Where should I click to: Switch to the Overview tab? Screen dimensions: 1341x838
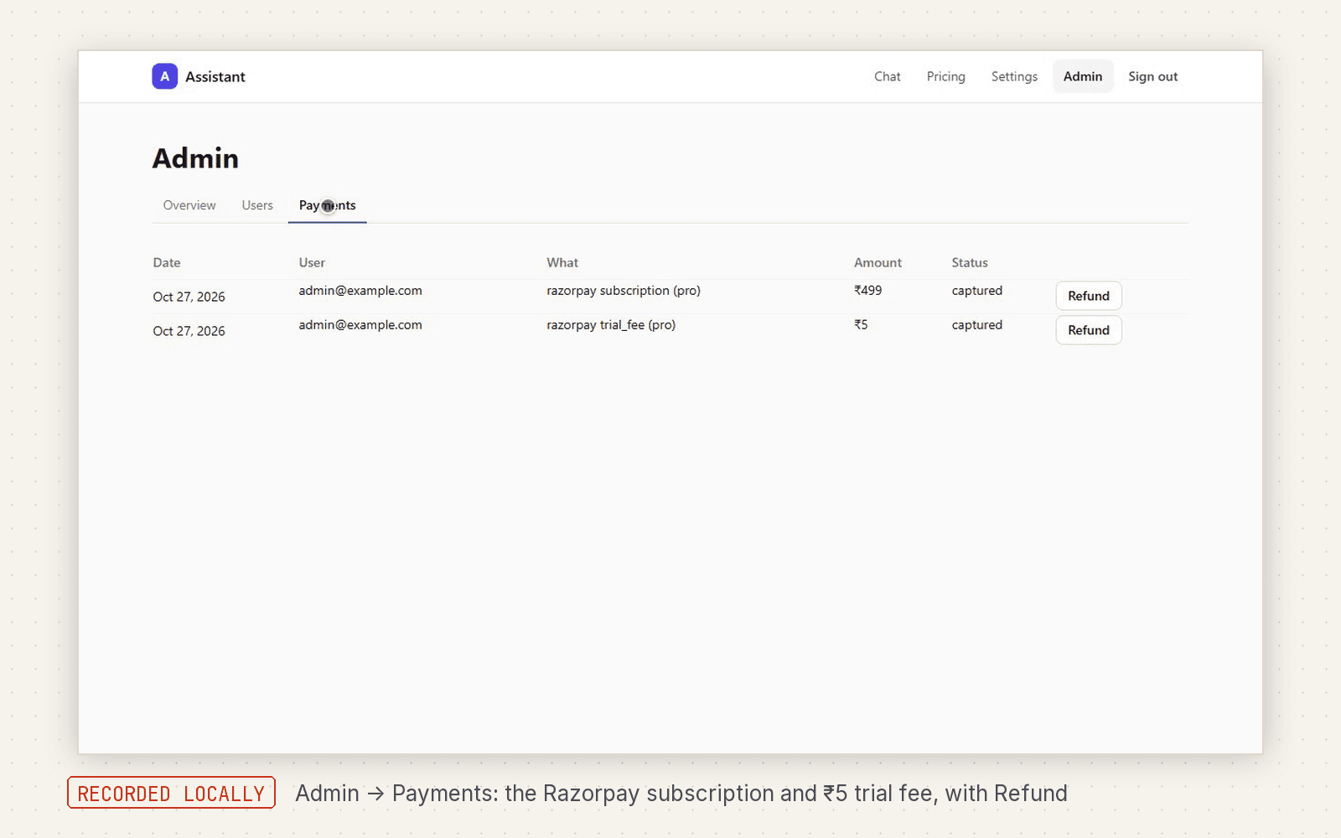tap(189, 205)
